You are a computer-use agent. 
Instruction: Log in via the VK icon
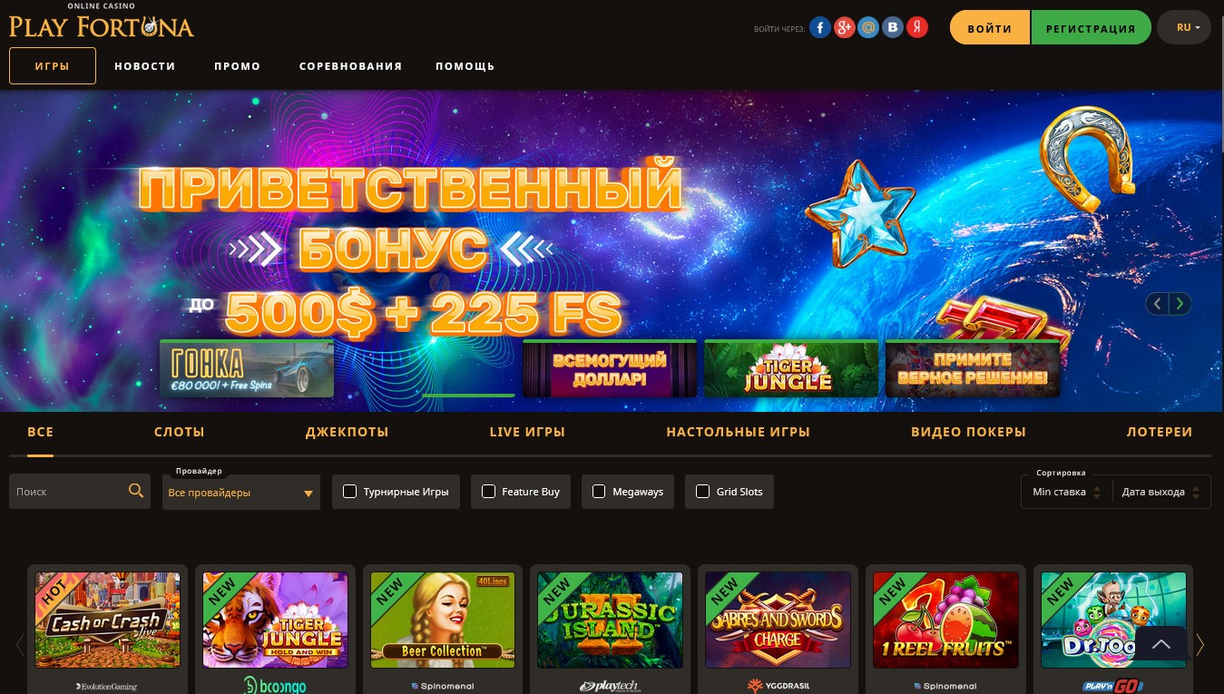(894, 28)
